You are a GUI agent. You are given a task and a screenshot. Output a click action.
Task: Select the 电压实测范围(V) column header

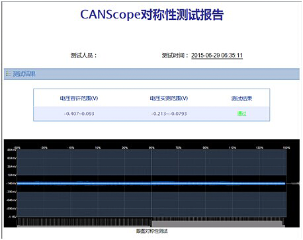[x=169, y=98]
